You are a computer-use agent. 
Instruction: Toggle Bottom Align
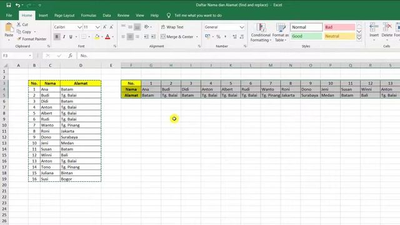tap(137, 27)
